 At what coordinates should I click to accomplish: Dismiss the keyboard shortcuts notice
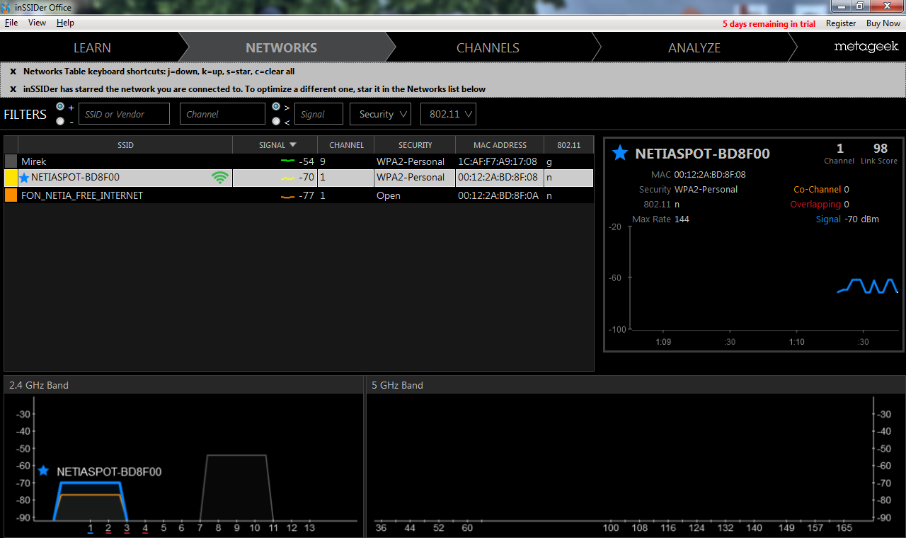pyautogui.click(x=13, y=71)
